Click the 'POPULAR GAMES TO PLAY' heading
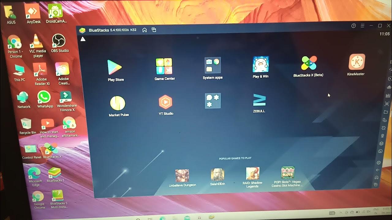 pyautogui.click(x=235, y=158)
